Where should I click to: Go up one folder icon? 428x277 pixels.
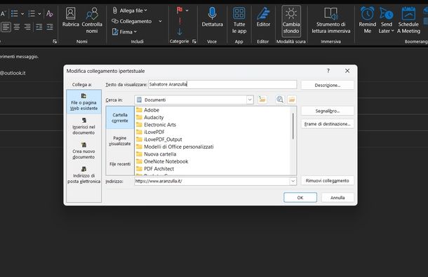(262, 100)
